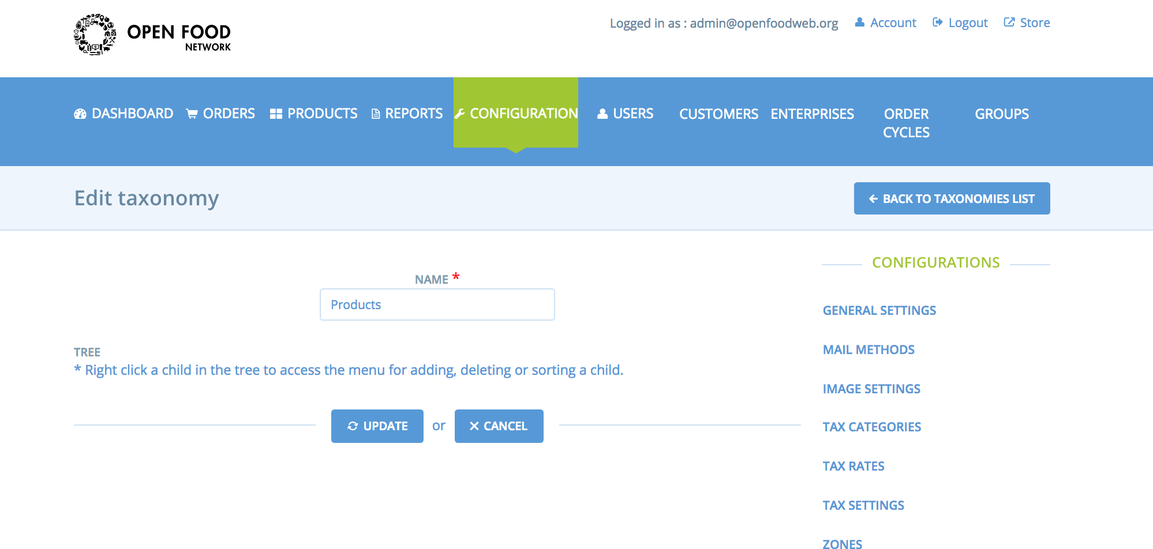
Task: Update the taxonomy
Action: (x=377, y=426)
